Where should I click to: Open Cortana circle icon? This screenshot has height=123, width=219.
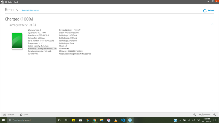pos(59,120)
